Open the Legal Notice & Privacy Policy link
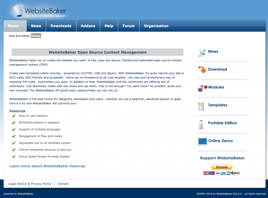The image size is (268, 198). [x=30, y=184]
